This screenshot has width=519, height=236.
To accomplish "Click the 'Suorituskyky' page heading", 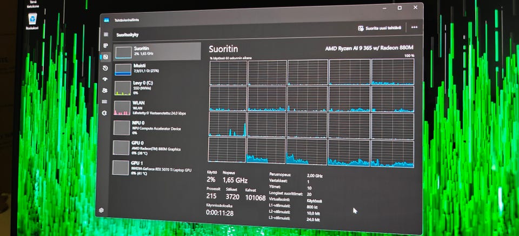I will (128, 35).
